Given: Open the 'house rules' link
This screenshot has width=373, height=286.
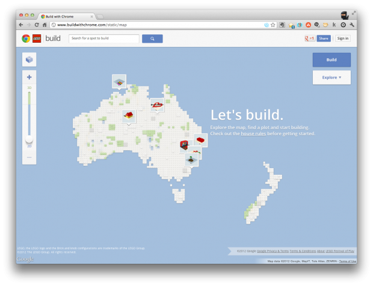Looking at the screenshot, I should 253,133.
